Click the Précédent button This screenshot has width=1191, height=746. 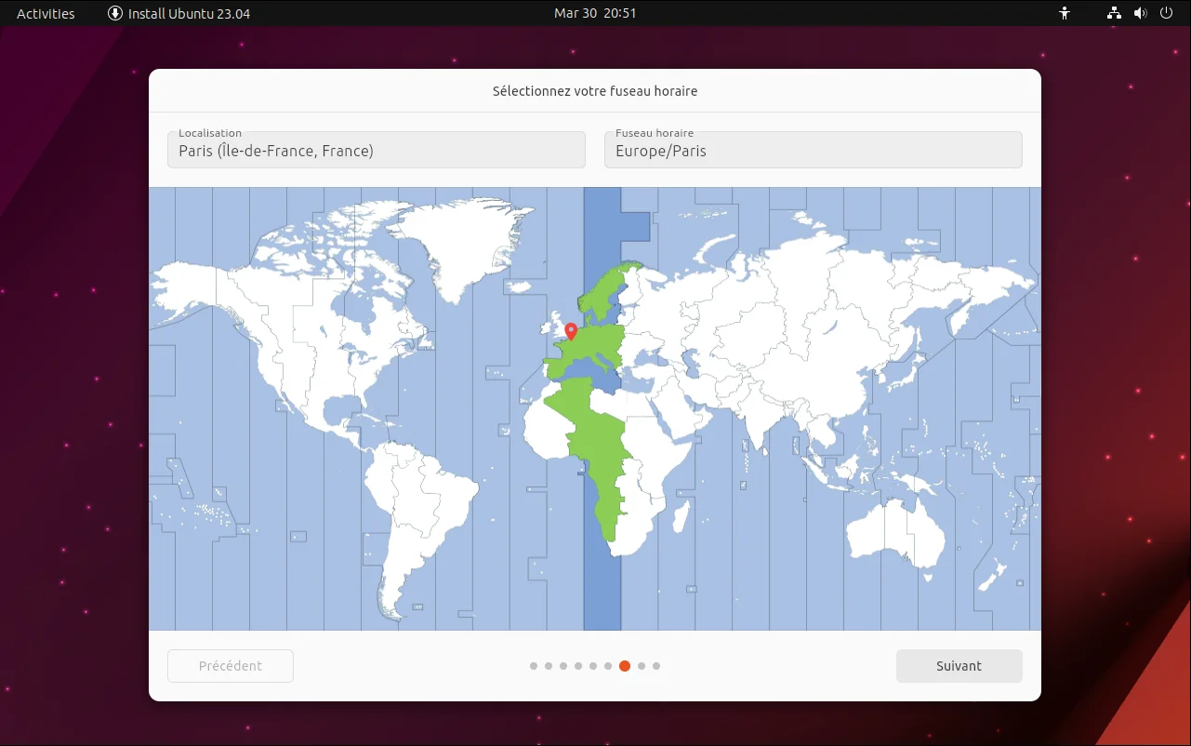point(231,666)
